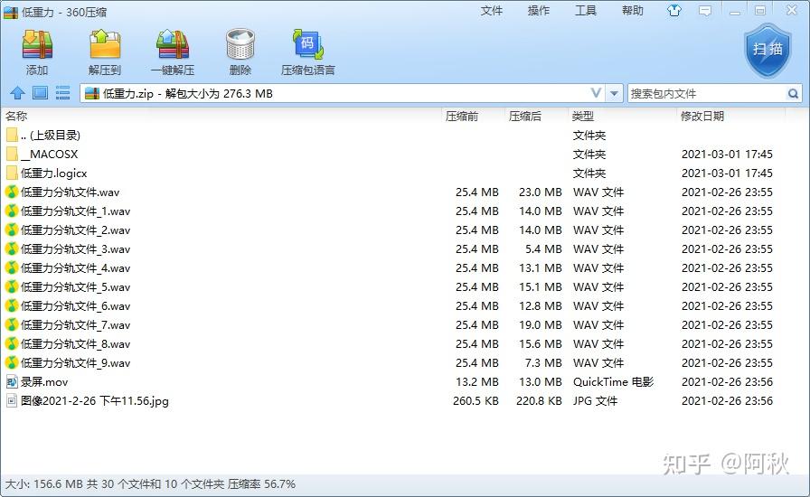Open the 压缩包语言 archive language tool
810x497 pixels.
(x=308, y=52)
